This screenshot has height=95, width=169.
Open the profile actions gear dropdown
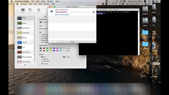click(x=25, y=65)
